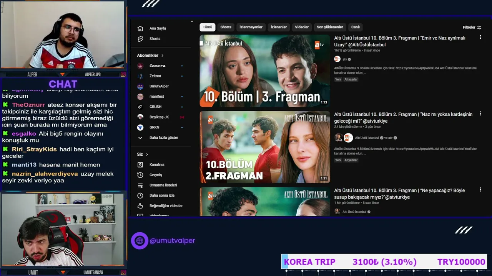This screenshot has width=492, height=276.
Task: Open the Beşiktaş JK channel avatar
Action: click(140, 117)
